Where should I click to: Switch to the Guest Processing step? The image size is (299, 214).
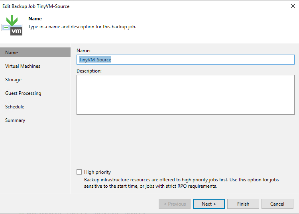pyautogui.click(x=23, y=93)
